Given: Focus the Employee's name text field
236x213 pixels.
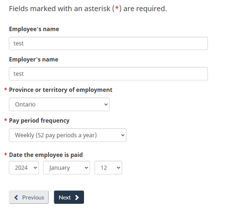Looking at the screenshot, I should (x=108, y=44).
